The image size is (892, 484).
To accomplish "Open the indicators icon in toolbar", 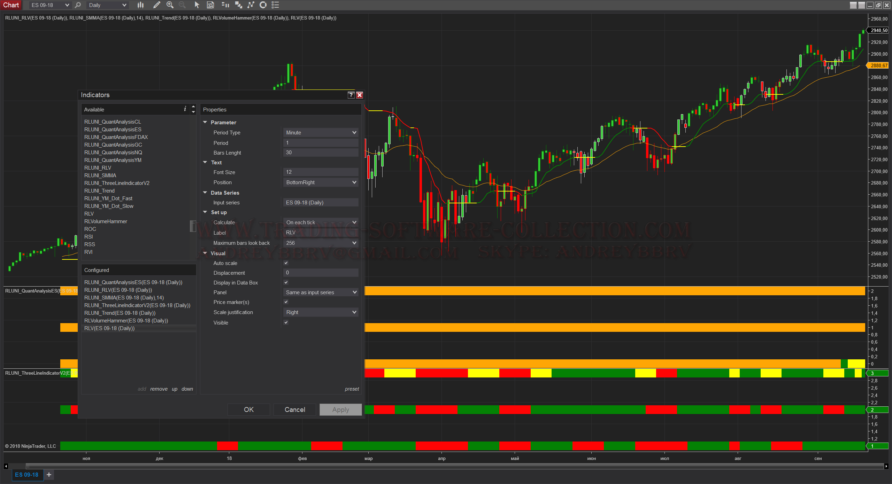I will [x=251, y=5].
